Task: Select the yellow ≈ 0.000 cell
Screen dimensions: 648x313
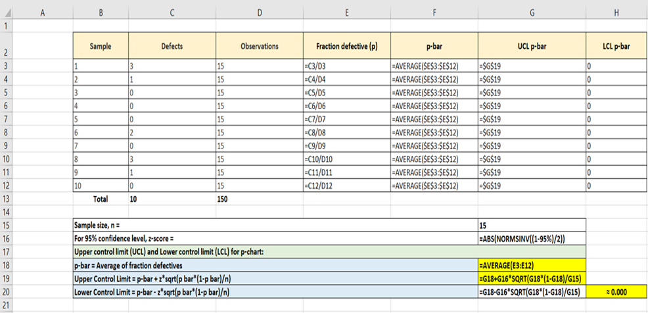Action: pos(616,291)
